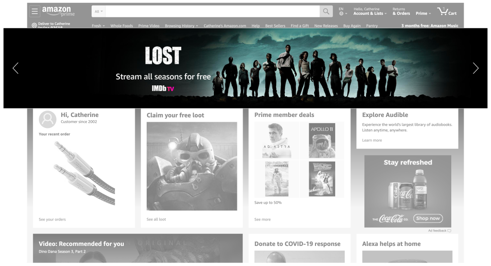The height and width of the screenshot is (266, 491).
Task: Click Donate to COVID-19 response heading
Action: tap(297, 244)
